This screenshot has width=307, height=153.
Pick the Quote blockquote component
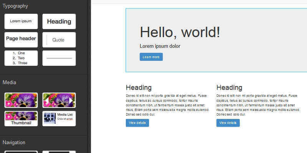pos(59,40)
